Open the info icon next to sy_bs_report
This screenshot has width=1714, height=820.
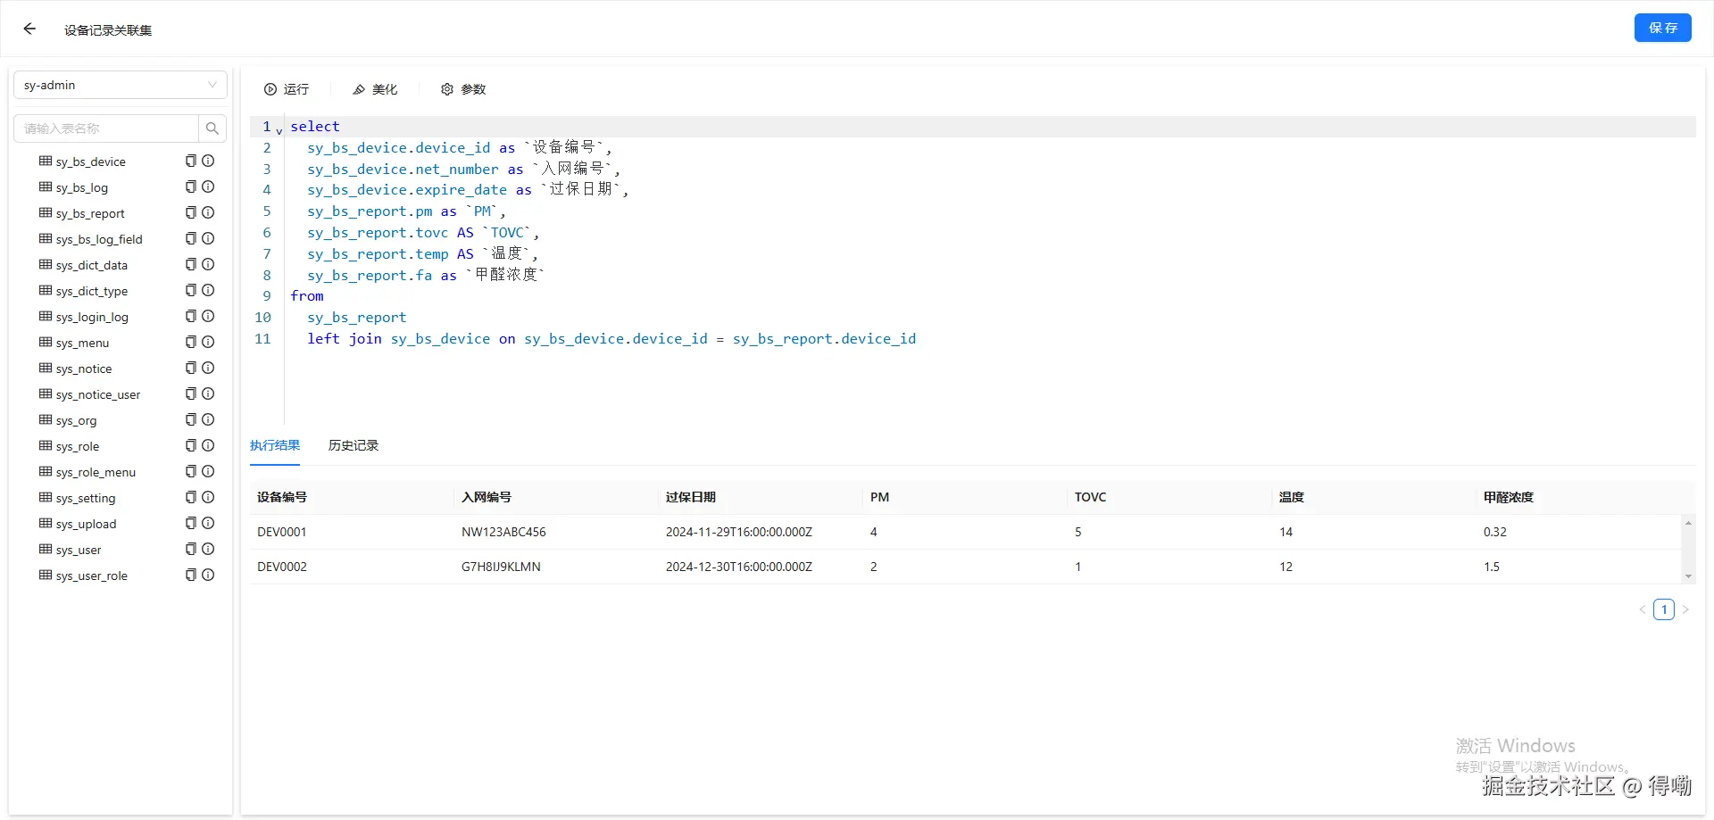208,212
